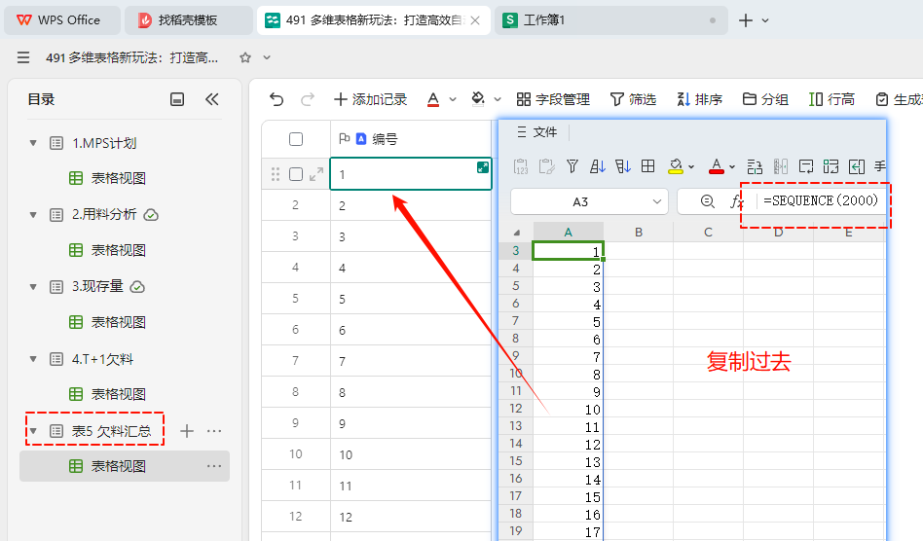Select 表格视图 under 2.用料分析
This screenshot has width=923, height=541.
pos(119,250)
